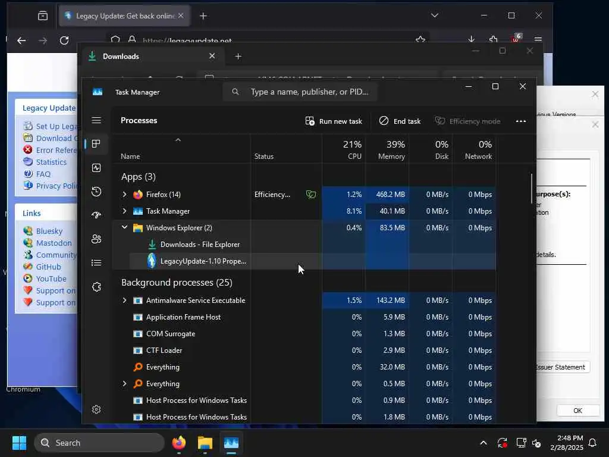609x457 pixels.
Task: Collapse the Windows Explorer (2) group
Action: 125,228
